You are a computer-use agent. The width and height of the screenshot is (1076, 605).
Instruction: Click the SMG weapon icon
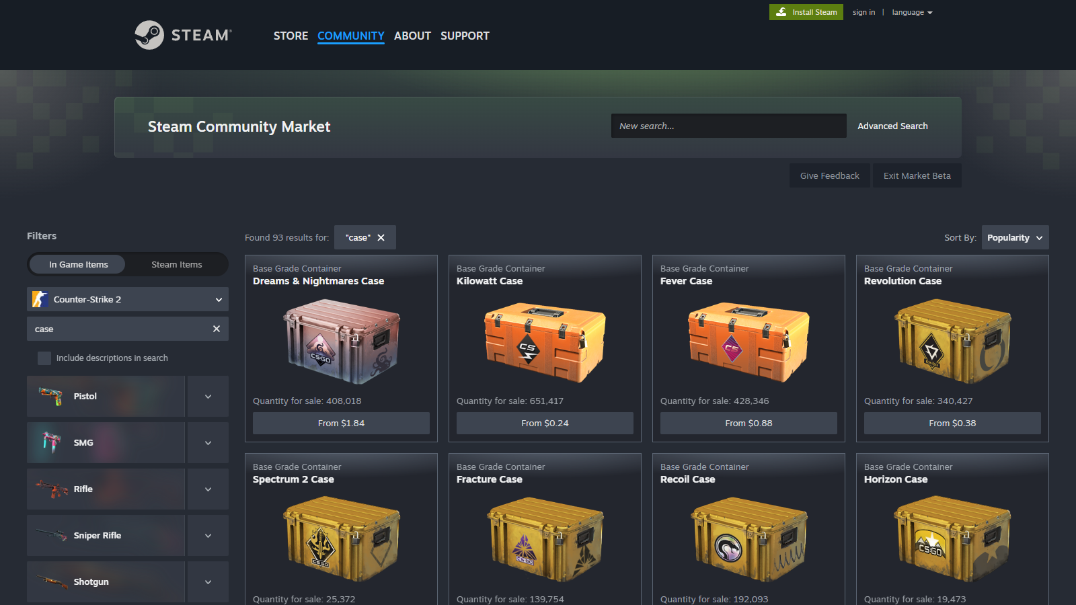pyautogui.click(x=51, y=442)
